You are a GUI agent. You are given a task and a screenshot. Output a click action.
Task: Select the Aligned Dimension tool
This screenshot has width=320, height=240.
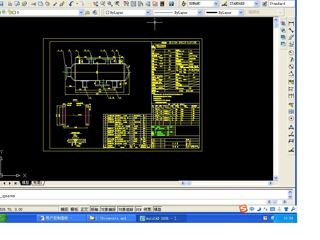pyautogui.click(x=291, y=30)
